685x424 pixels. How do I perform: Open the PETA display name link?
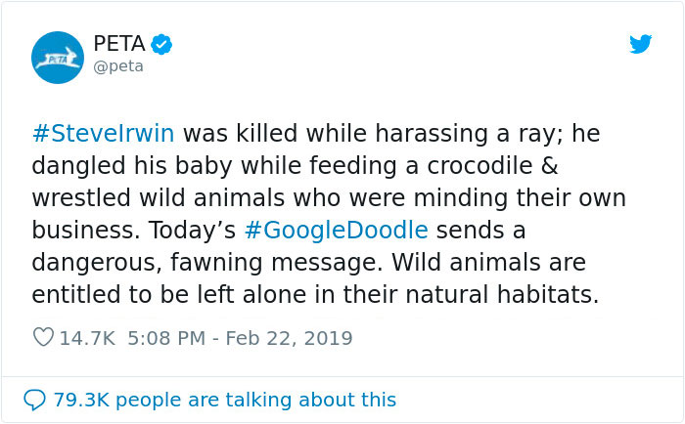pyautogui.click(x=118, y=44)
